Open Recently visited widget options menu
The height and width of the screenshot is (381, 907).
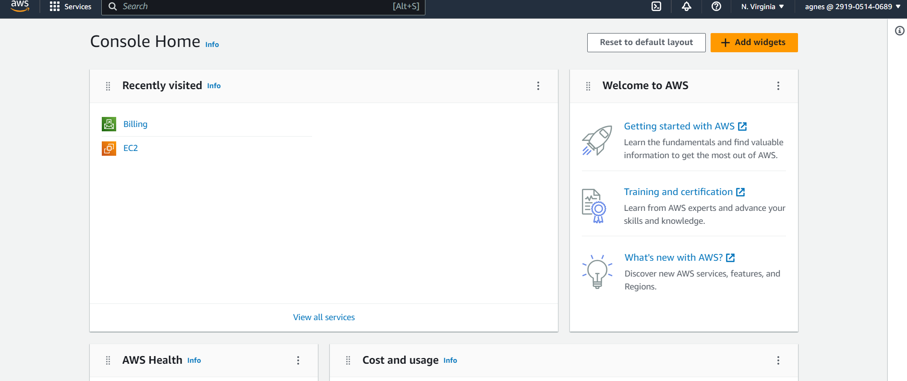click(x=538, y=86)
